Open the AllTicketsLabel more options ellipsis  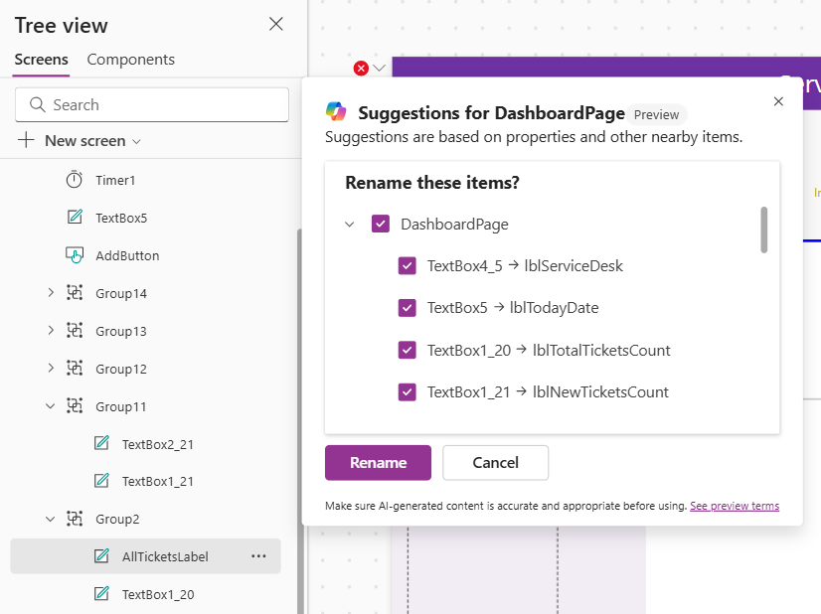pos(258,556)
